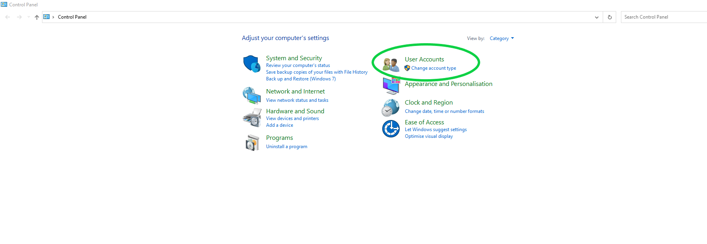The height and width of the screenshot is (244, 707).
Task: Select the Add a device link
Action: tap(280, 125)
